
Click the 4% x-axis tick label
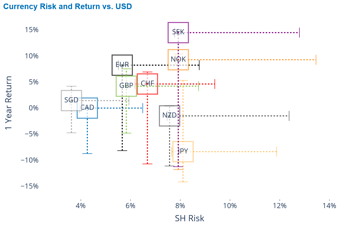click(81, 206)
